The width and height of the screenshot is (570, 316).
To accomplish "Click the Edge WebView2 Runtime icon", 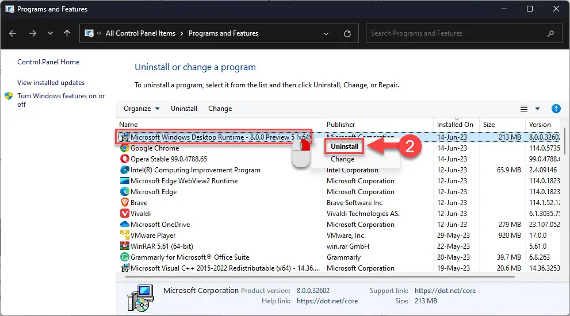I will pyautogui.click(x=125, y=181).
